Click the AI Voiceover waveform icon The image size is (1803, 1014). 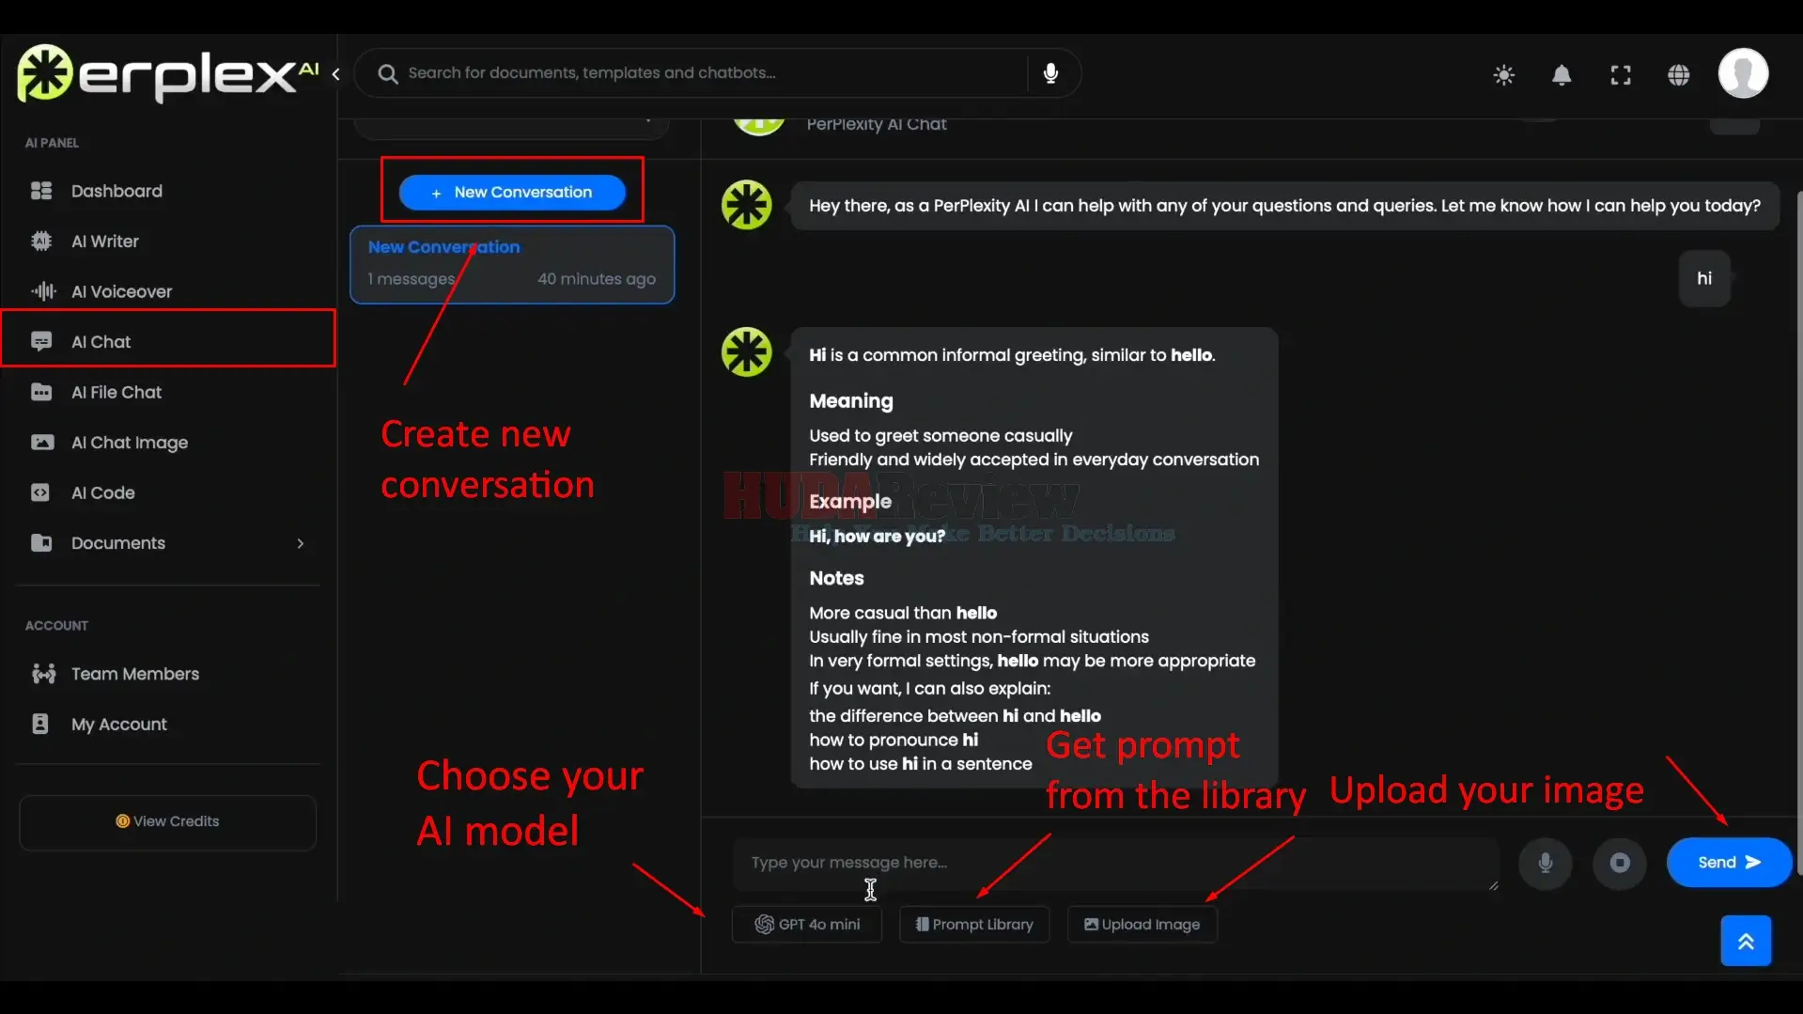[x=43, y=291]
